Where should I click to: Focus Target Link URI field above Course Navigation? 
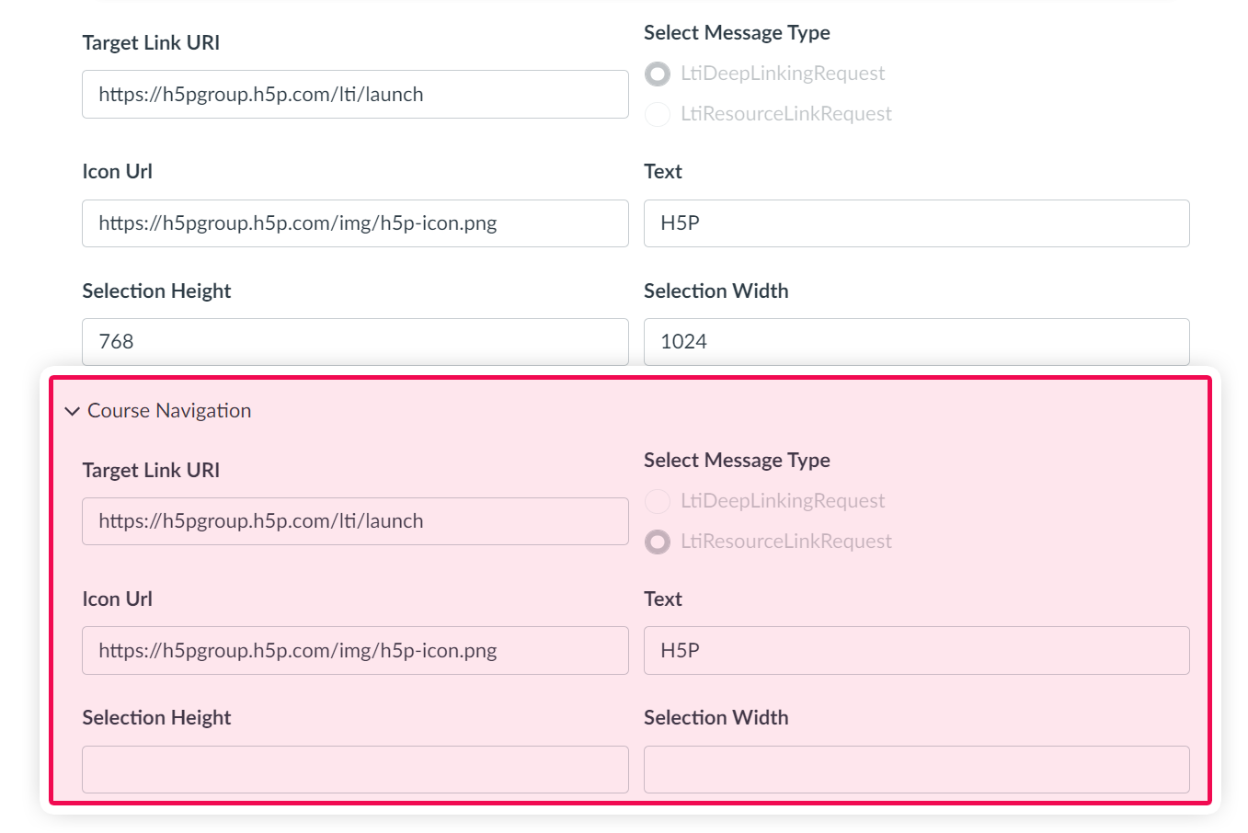point(355,95)
